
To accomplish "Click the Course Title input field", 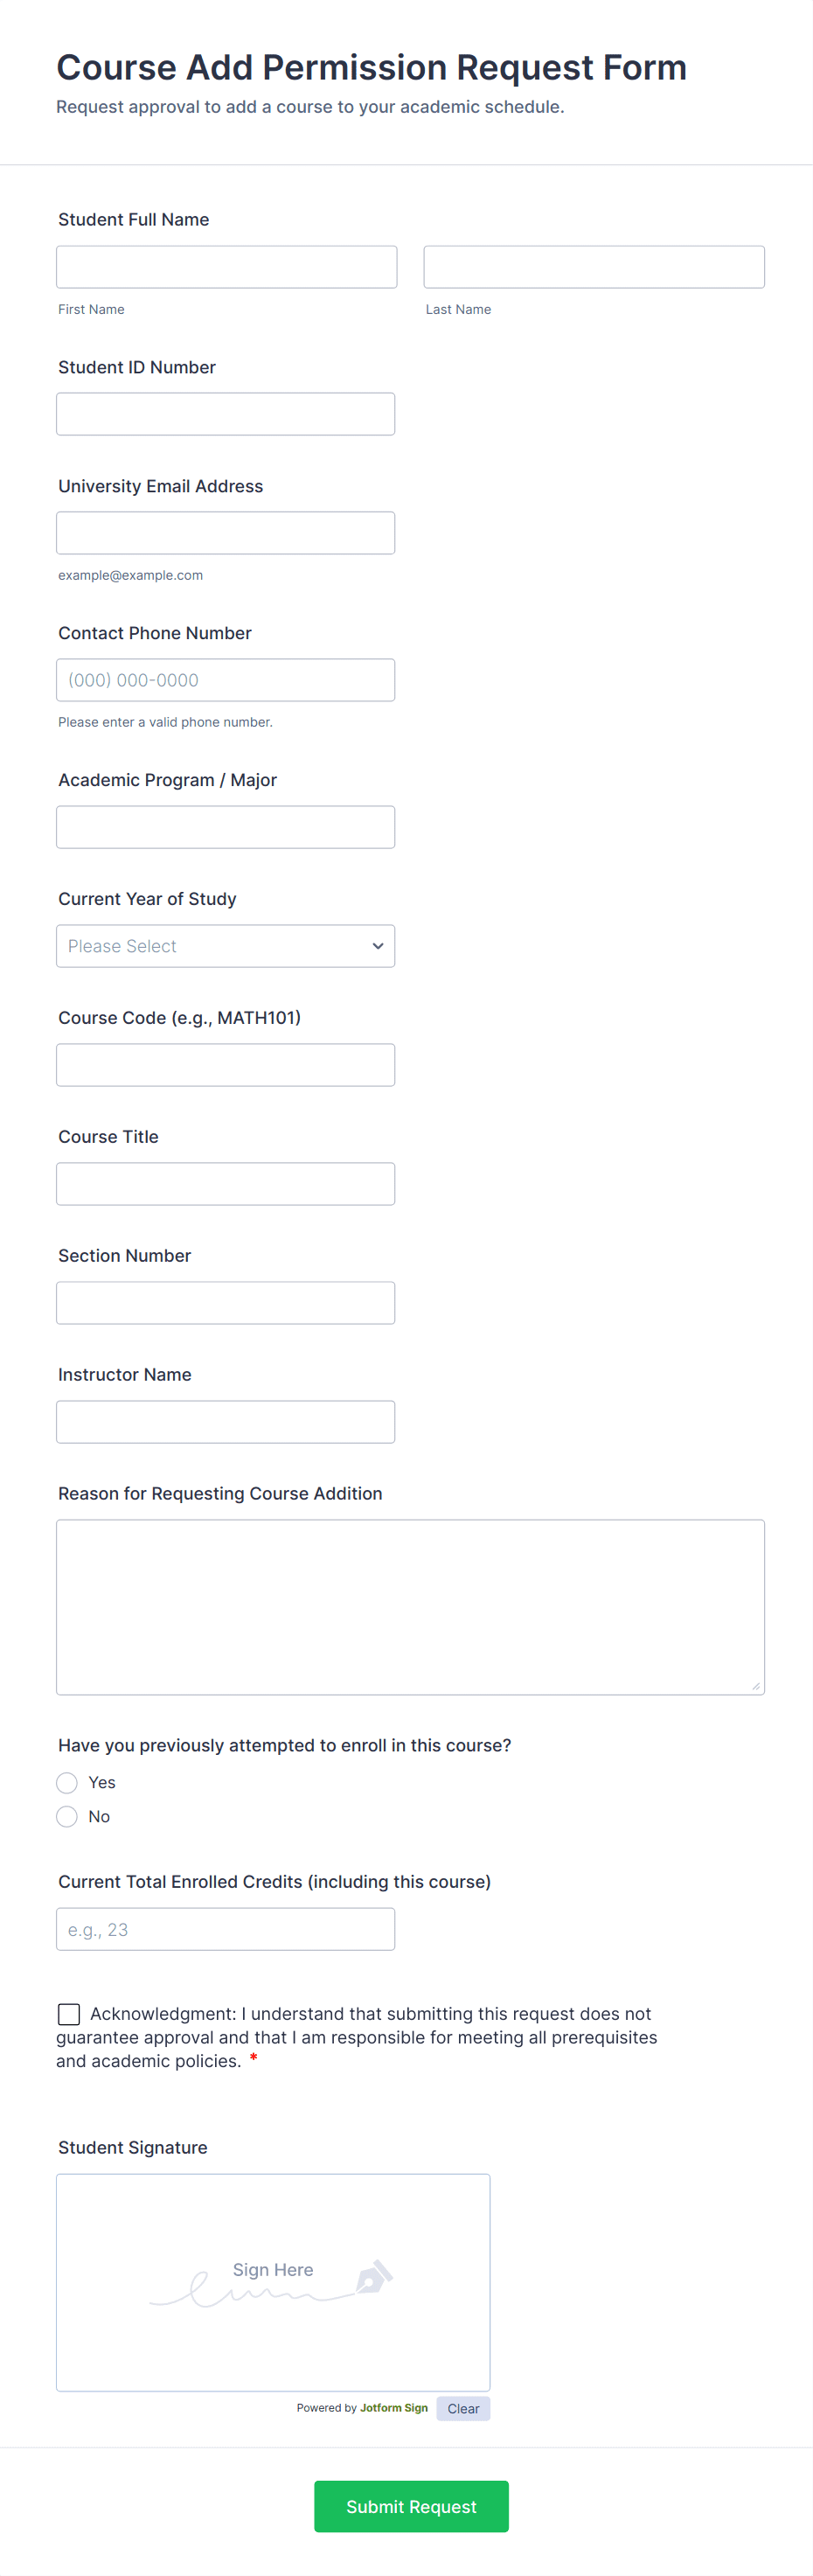I will click(x=225, y=1184).
